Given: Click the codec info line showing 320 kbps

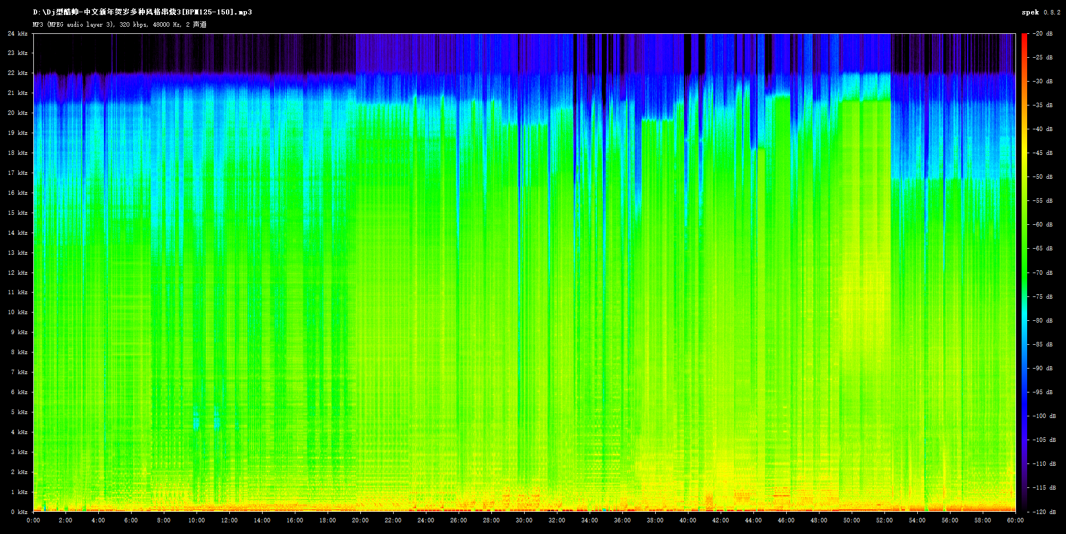Looking at the screenshot, I should (x=119, y=24).
